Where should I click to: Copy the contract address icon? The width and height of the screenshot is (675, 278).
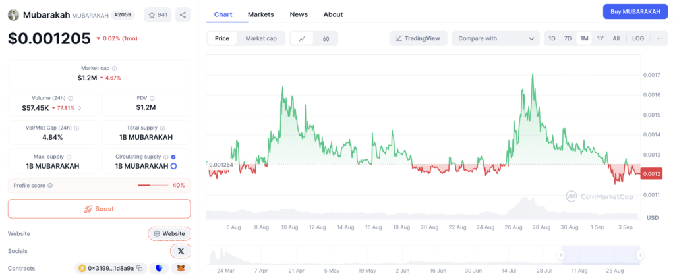(x=140, y=269)
